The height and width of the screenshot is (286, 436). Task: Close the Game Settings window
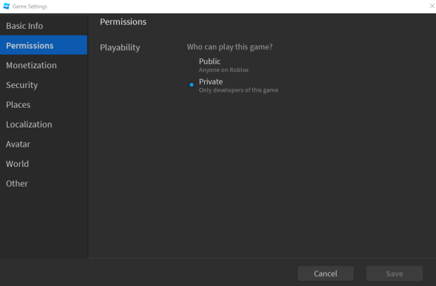coord(432,6)
